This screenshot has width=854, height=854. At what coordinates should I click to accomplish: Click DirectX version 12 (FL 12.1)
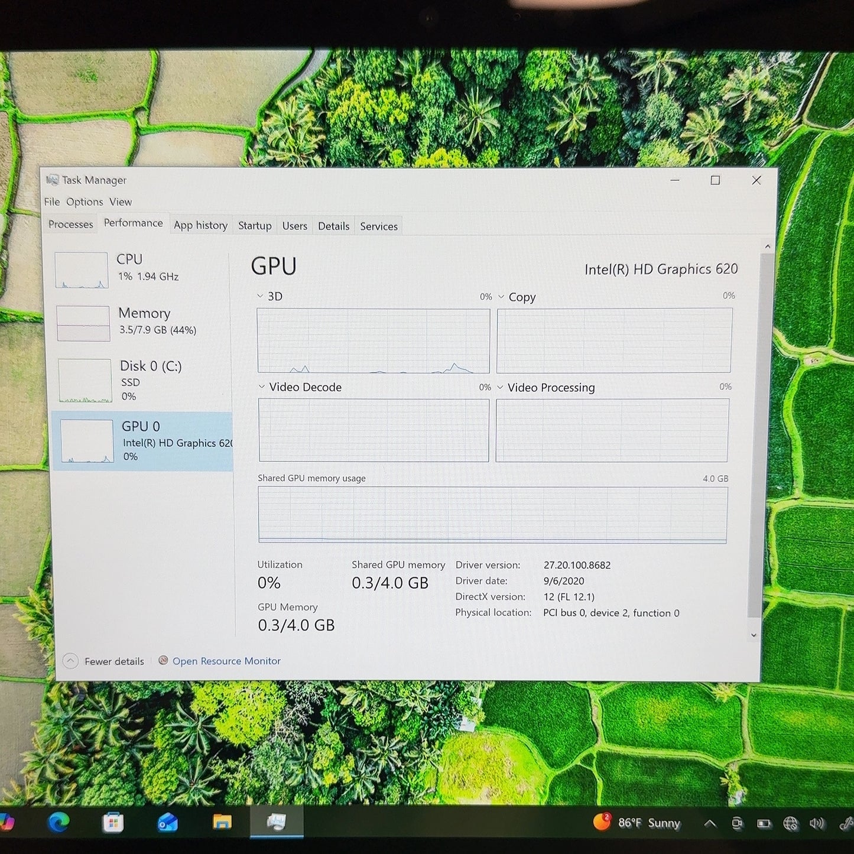569,597
